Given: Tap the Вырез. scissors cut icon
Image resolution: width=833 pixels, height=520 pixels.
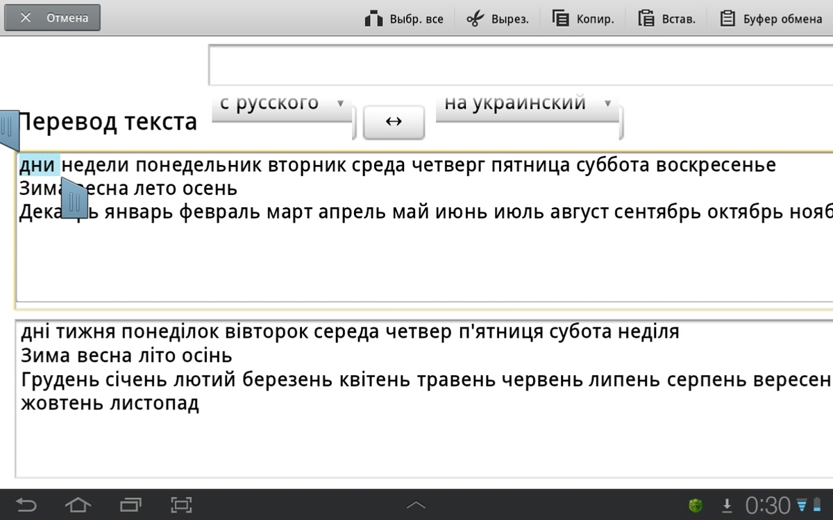Looking at the screenshot, I should point(475,19).
